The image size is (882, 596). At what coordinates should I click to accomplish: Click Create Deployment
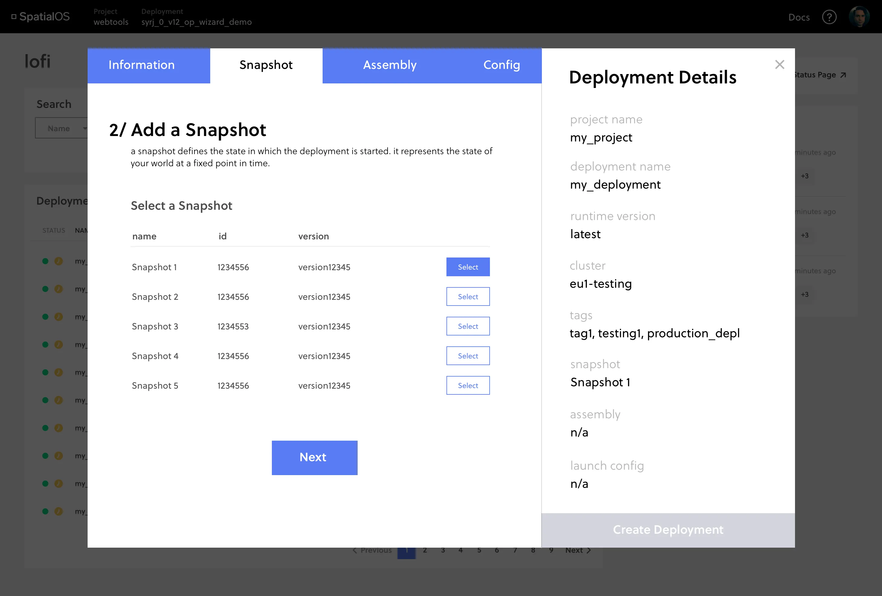668,530
